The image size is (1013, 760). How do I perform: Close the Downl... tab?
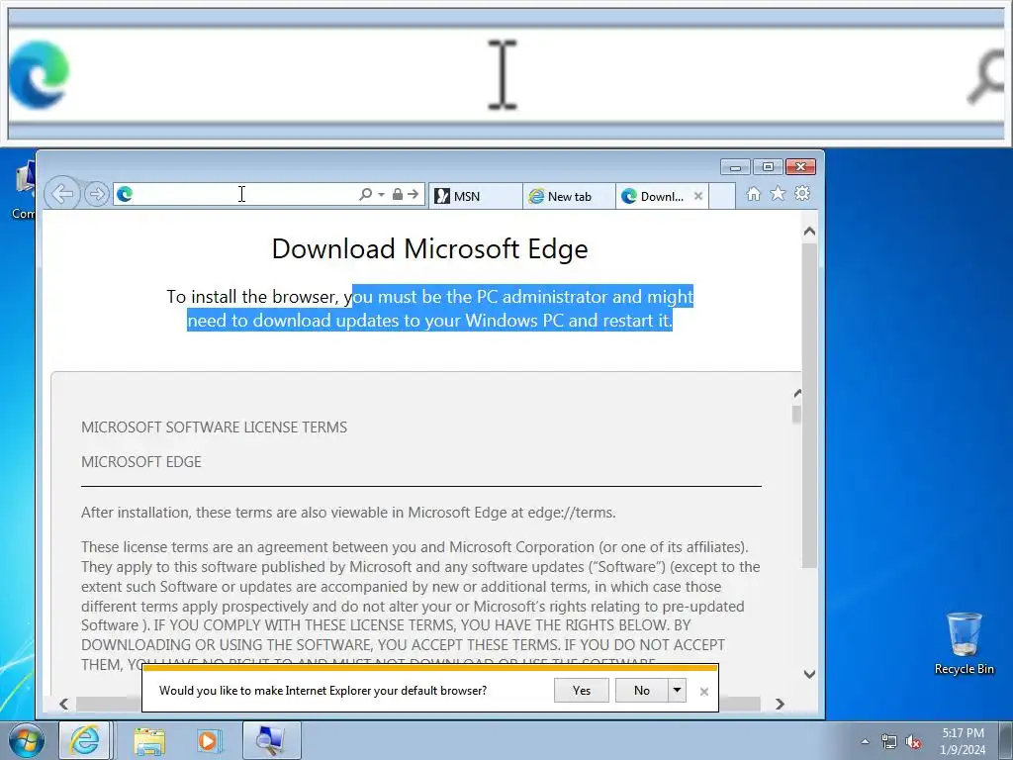point(698,196)
